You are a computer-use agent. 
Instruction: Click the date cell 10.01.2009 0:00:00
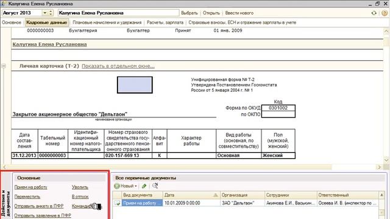point(191,203)
